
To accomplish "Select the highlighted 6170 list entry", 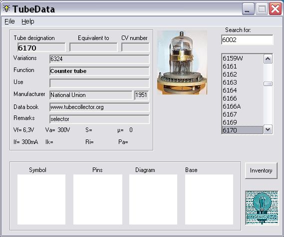I will 243,130.
